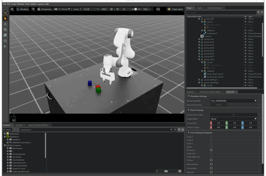Click the Play simulation button
Viewport: 266px width, 176px height.
[x=5, y=46]
